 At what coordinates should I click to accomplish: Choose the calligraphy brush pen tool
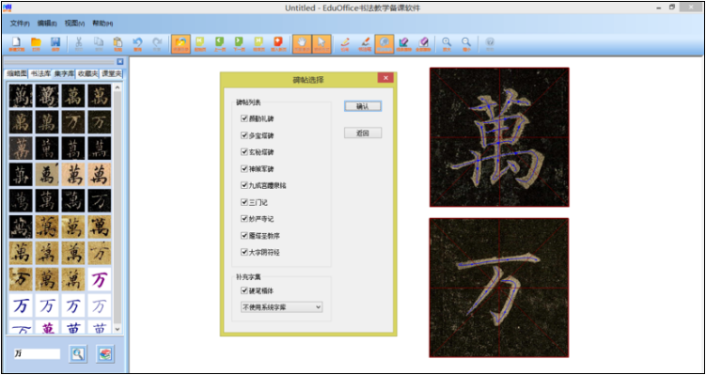(x=364, y=44)
